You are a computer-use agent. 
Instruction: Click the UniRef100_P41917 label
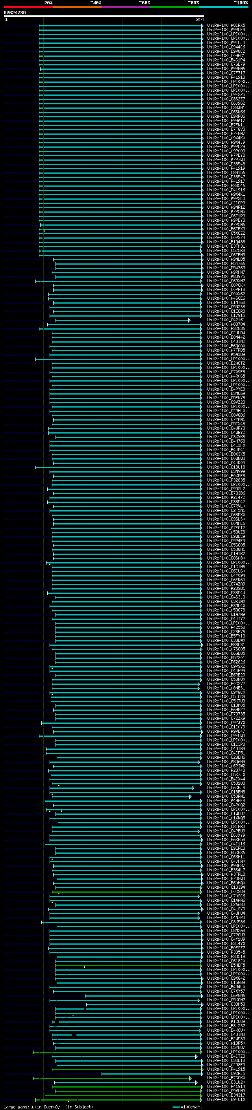226,182
